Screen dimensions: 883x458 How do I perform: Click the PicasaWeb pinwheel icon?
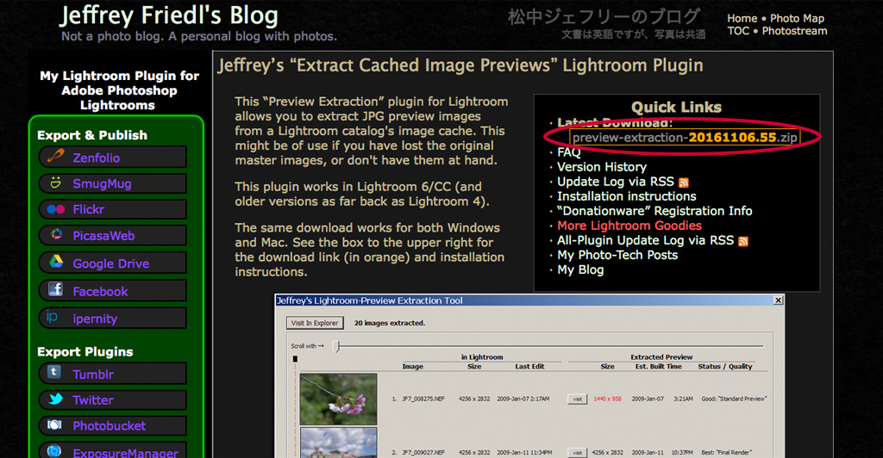point(56,234)
